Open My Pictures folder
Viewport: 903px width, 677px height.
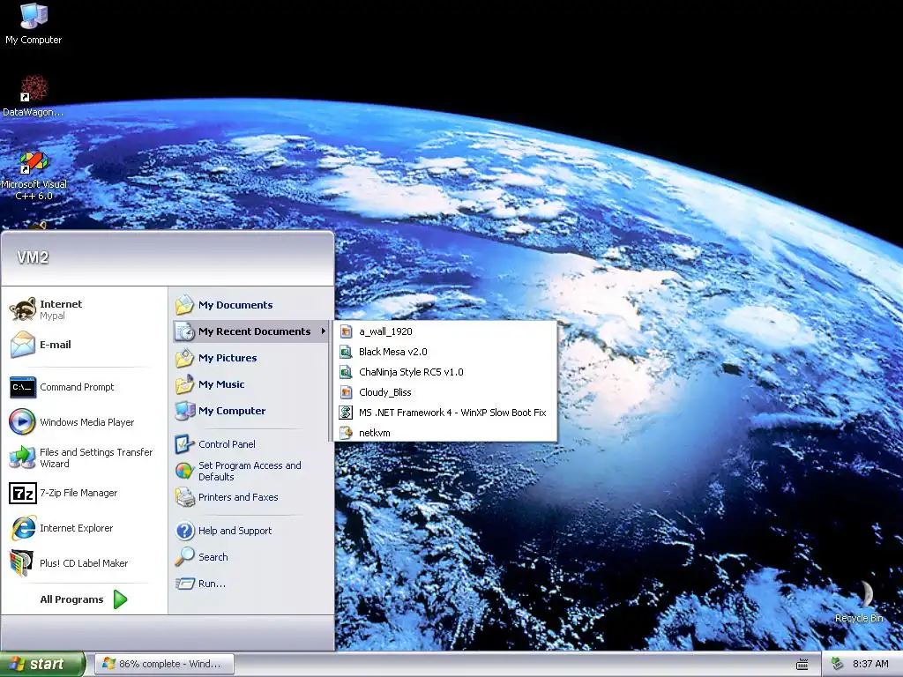click(x=250, y=358)
